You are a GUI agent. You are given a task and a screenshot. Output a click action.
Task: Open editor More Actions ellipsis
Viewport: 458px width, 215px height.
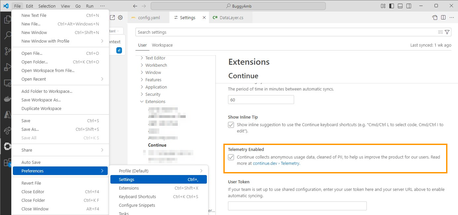coord(452,18)
